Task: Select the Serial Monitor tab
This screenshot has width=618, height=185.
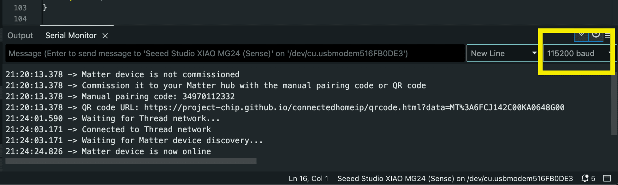Action: (x=71, y=35)
